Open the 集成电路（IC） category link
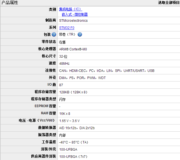This screenshot has width=180, height=160. (x=70, y=9)
